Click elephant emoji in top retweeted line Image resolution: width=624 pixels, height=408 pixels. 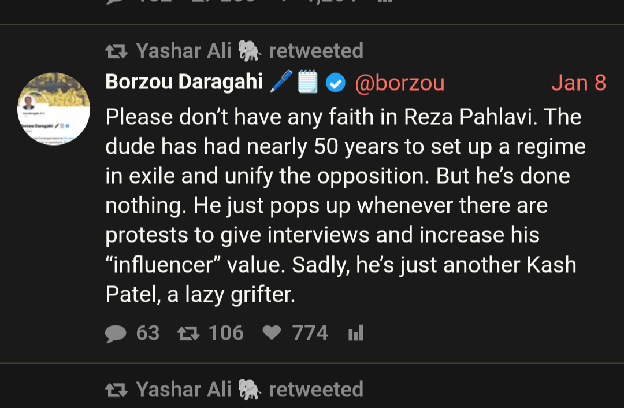pyautogui.click(x=250, y=51)
